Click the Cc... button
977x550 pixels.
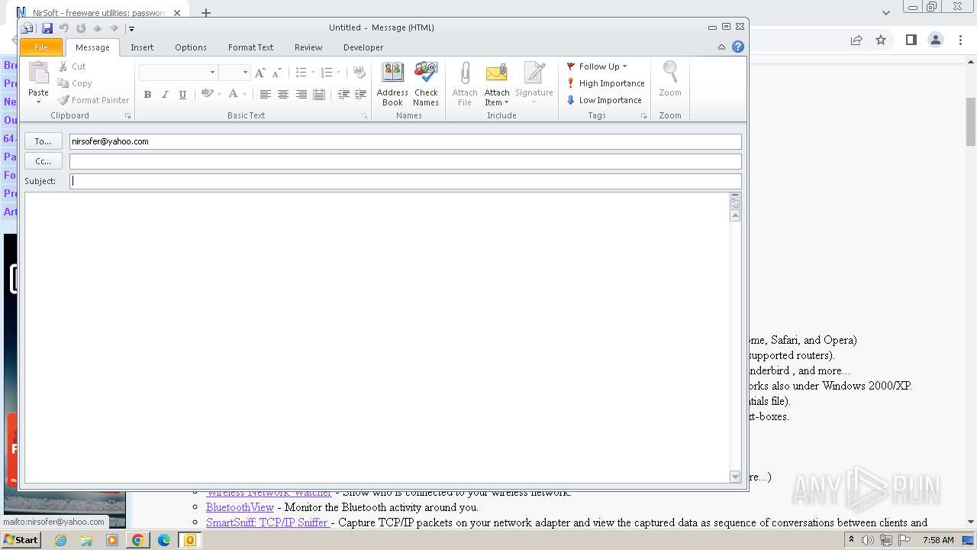click(x=43, y=161)
